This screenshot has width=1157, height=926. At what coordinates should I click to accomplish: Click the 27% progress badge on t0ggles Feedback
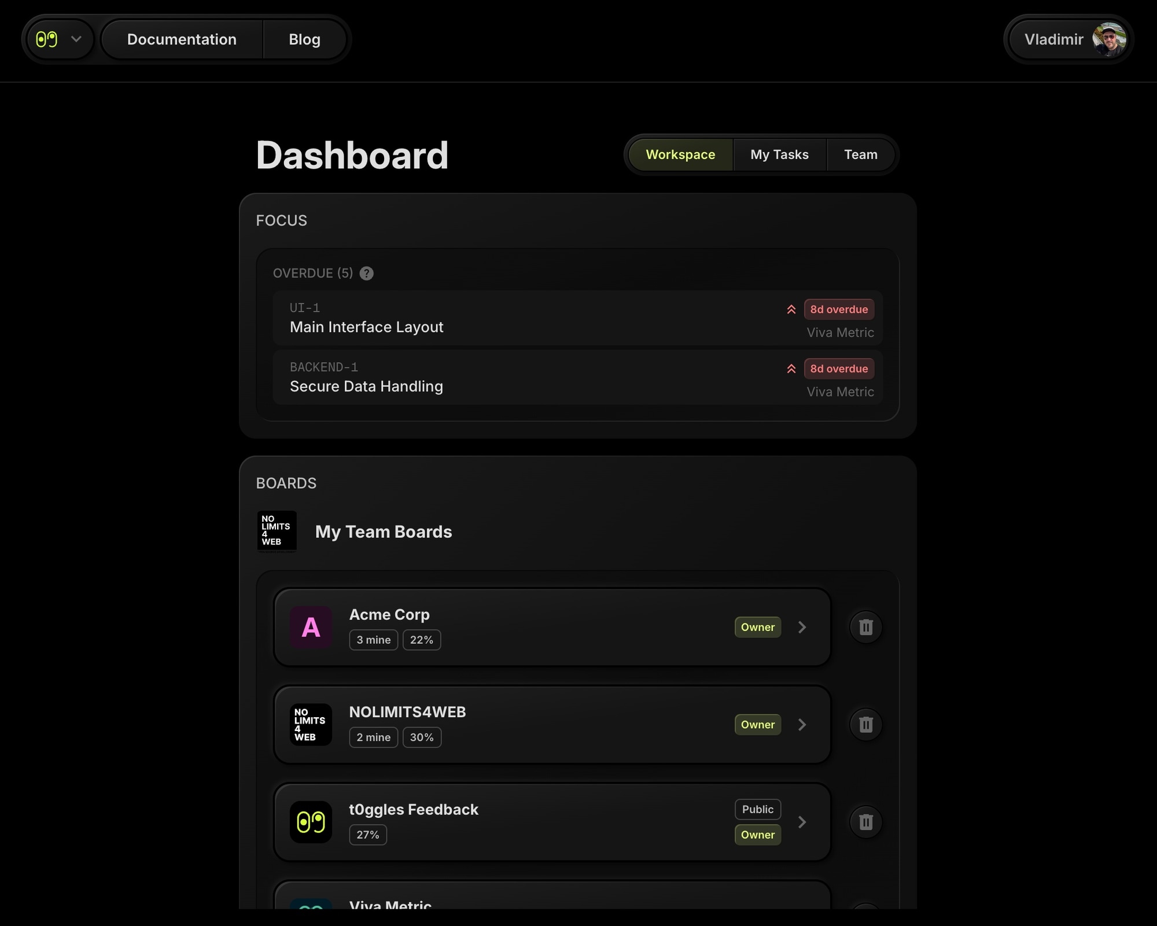(368, 835)
